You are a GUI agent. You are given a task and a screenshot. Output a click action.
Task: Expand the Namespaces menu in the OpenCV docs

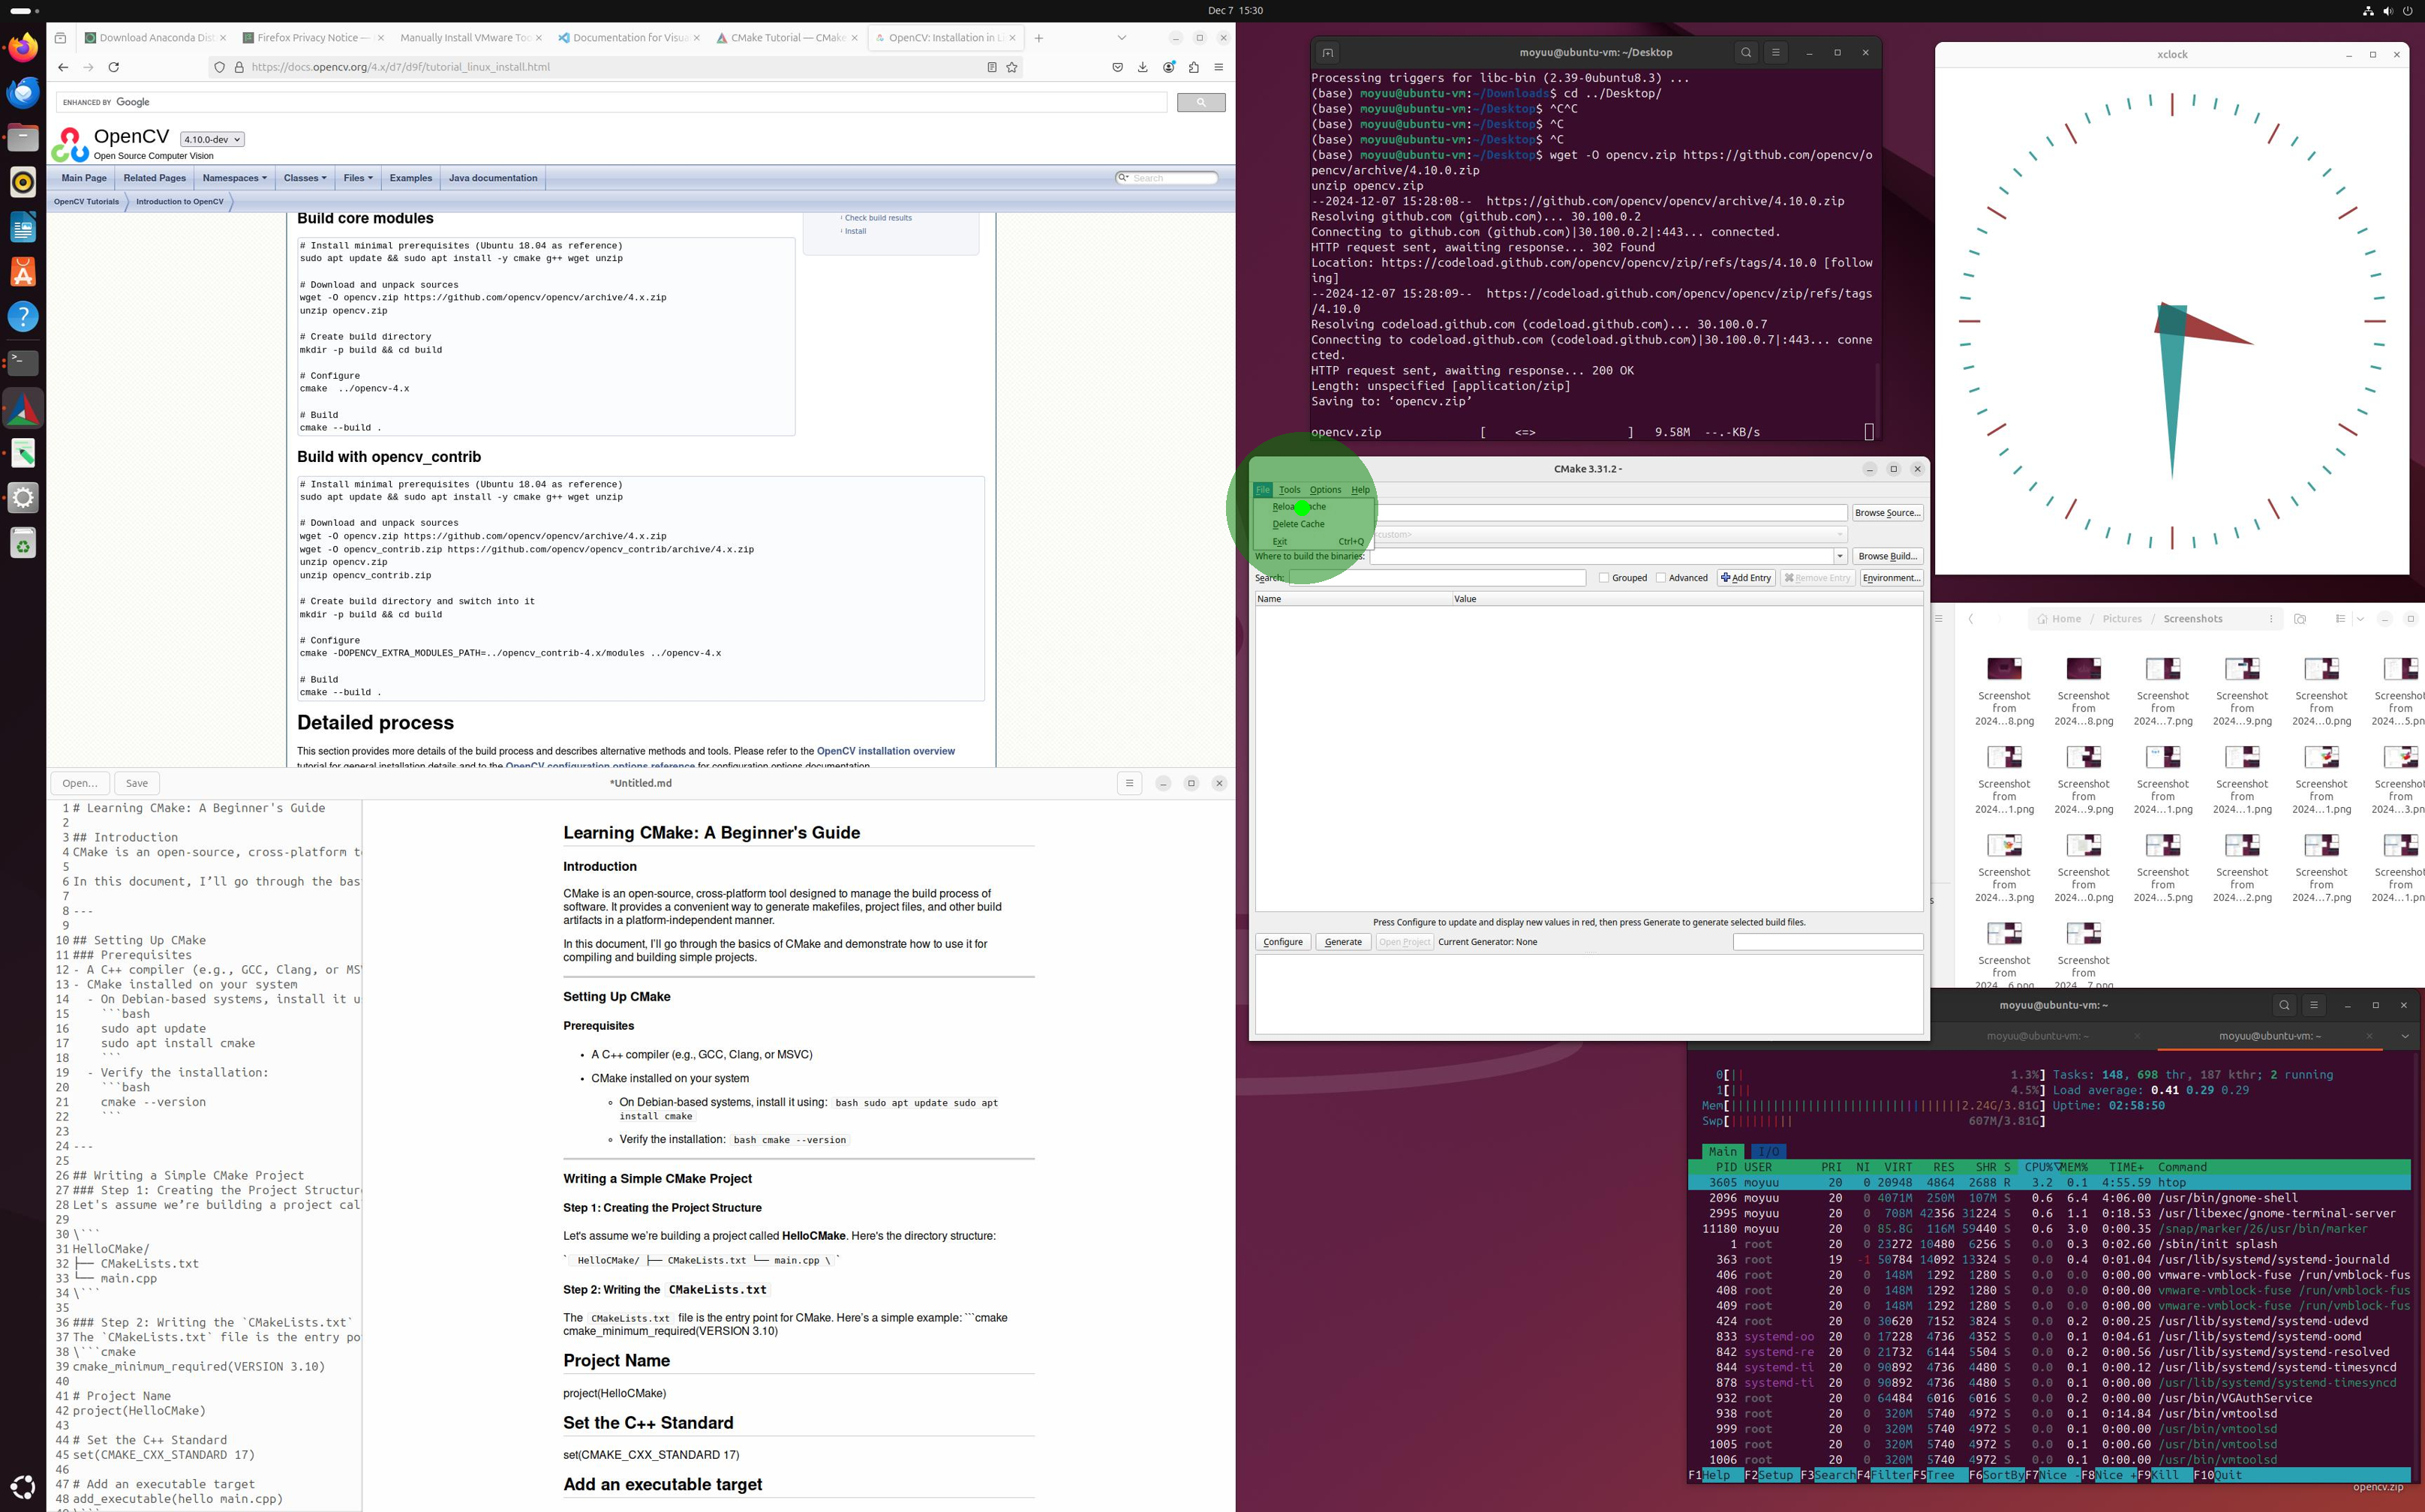(x=234, y=178)
